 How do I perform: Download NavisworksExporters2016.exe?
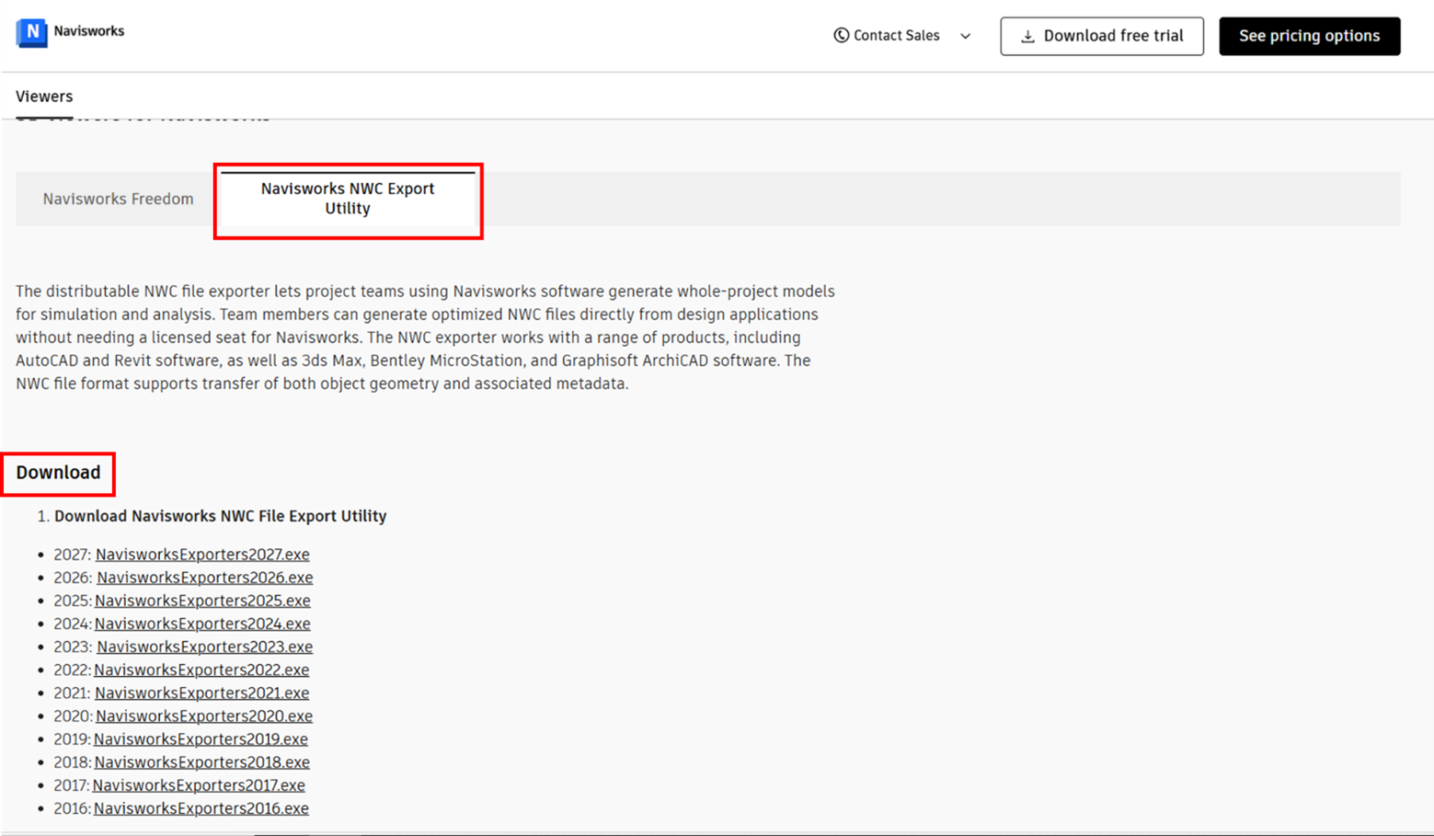pyautogui.click(x=201, y=808)
